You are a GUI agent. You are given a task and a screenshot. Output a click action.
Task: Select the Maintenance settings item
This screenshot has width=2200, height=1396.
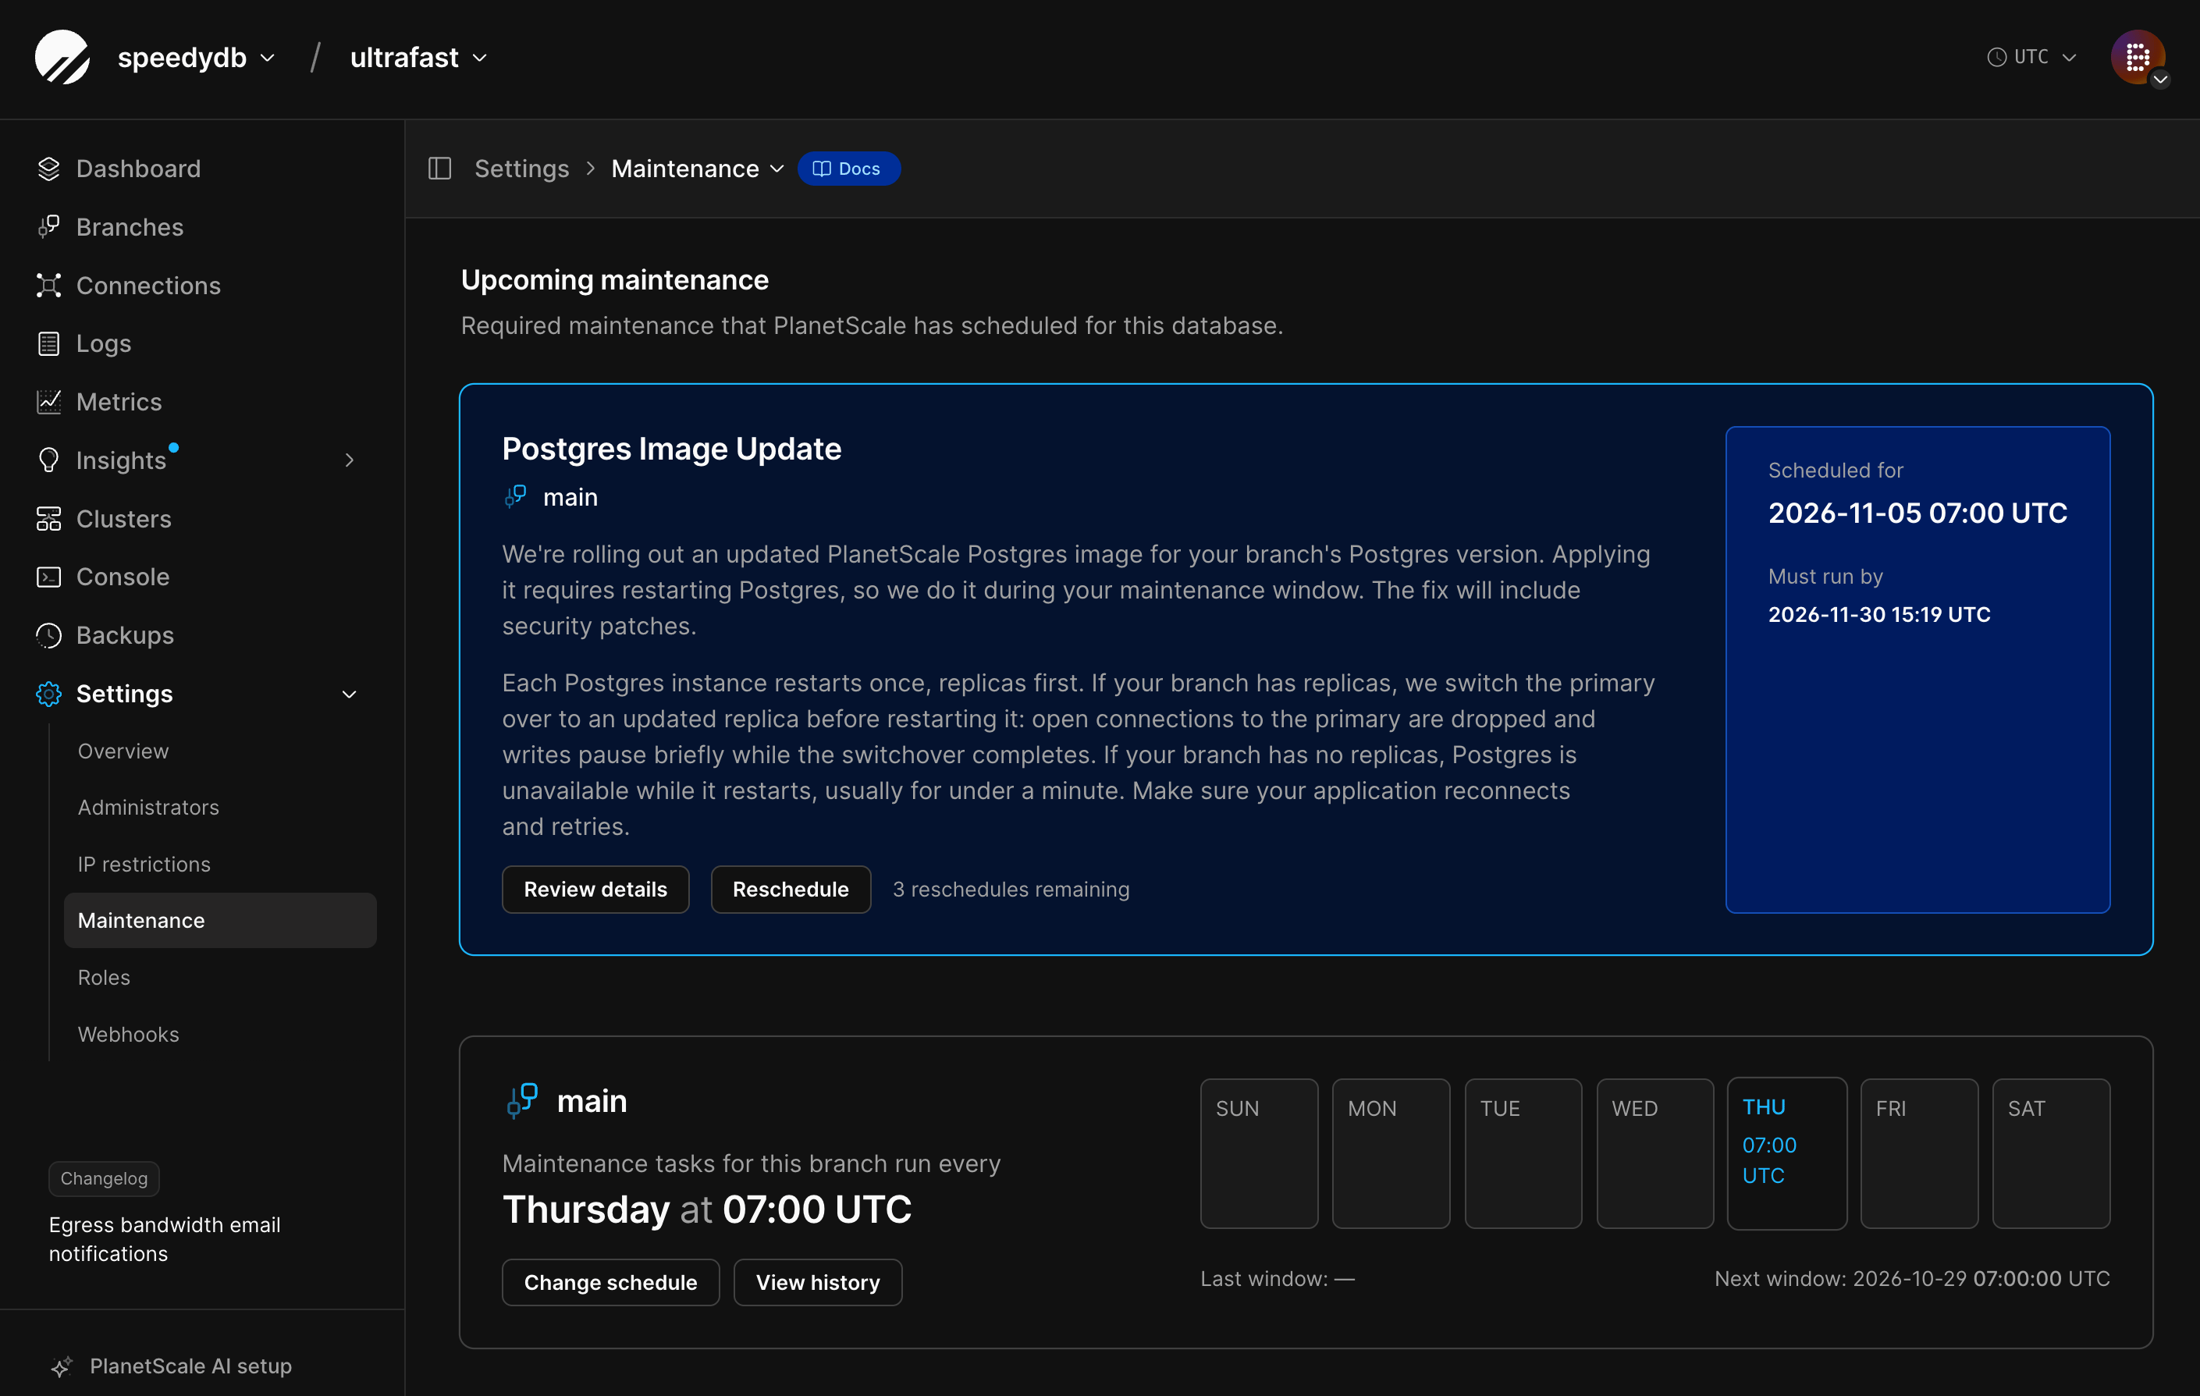click(x=220, y=920)
